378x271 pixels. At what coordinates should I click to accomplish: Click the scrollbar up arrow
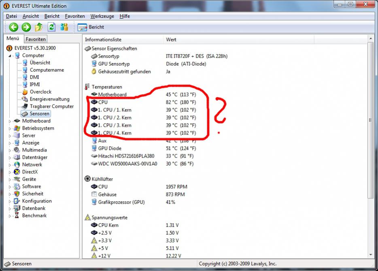[x=371, y=38]
